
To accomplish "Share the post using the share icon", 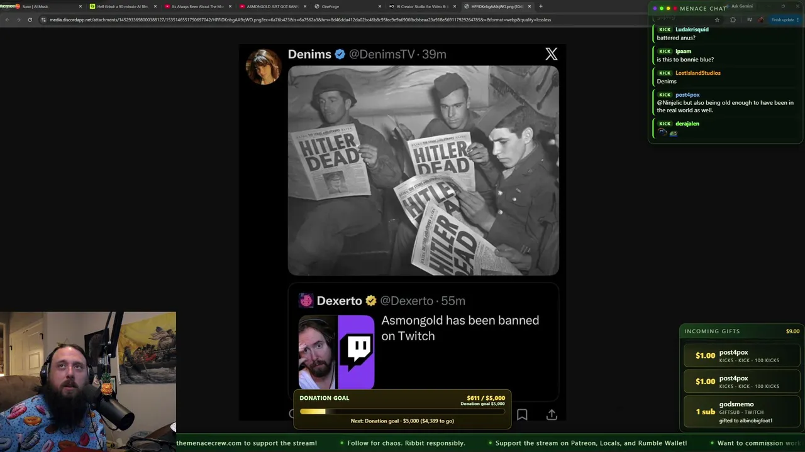I will tap(552, 414).
